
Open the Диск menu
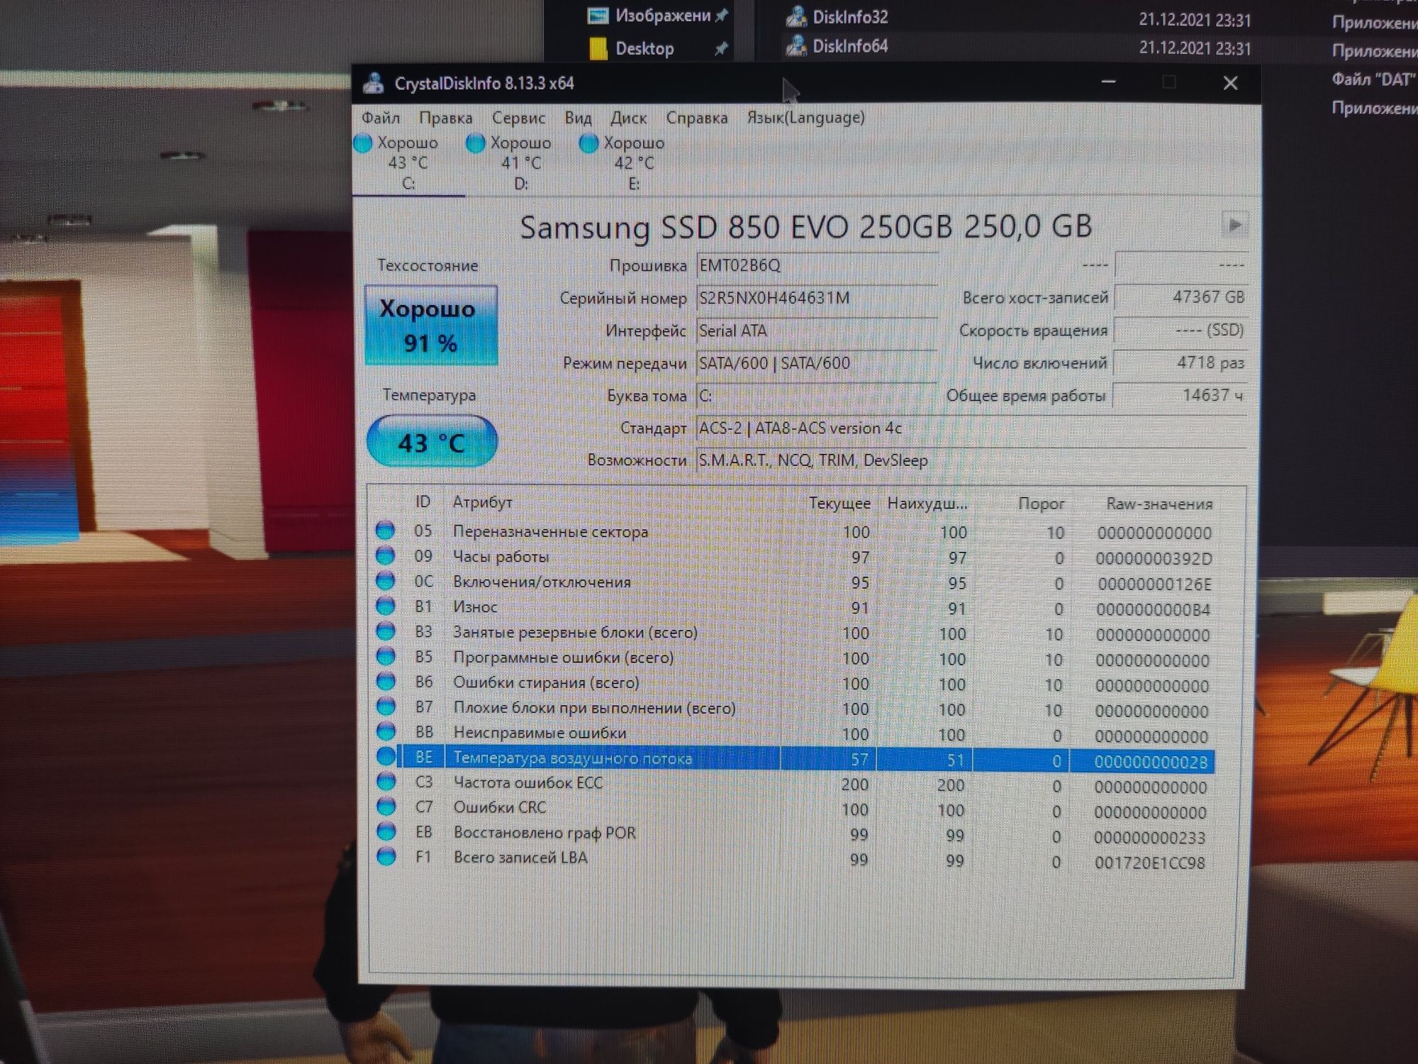[x=628, y=118]
